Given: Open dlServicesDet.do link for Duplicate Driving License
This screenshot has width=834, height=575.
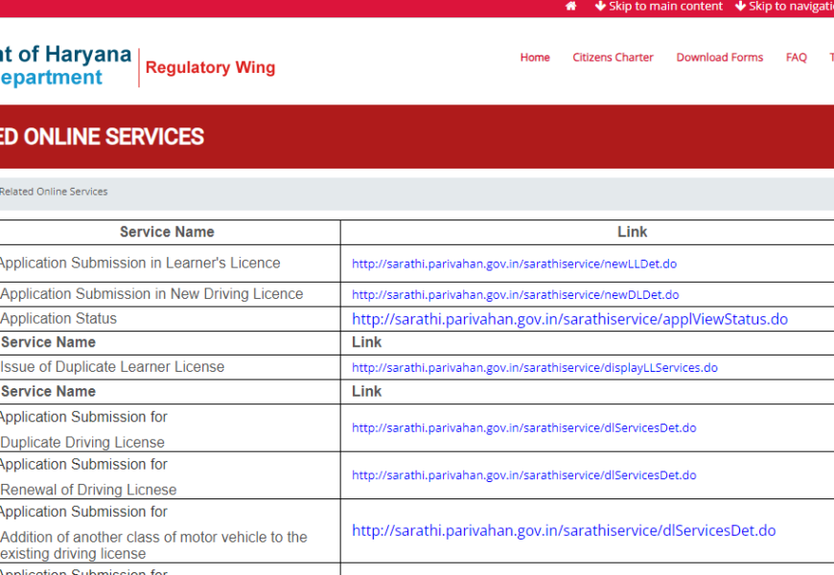Looking at the screenshot, I should click(x=523, y=428).
